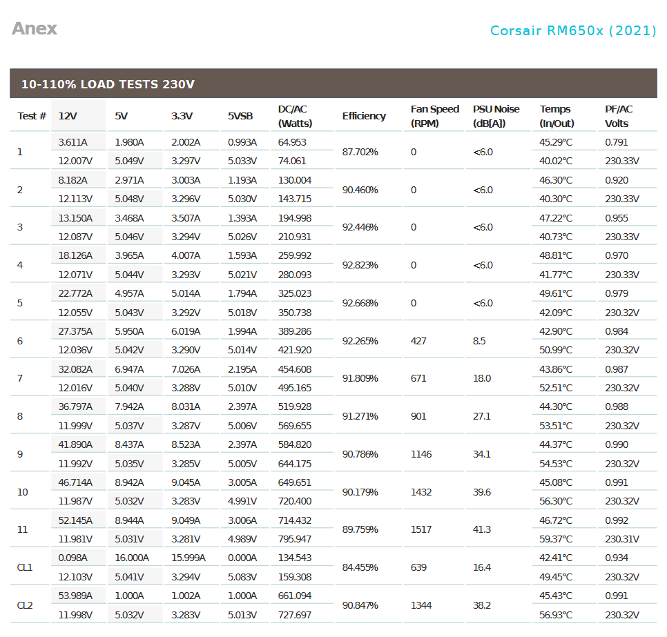Click the 90.460% efficiency cell

point(360,190)
